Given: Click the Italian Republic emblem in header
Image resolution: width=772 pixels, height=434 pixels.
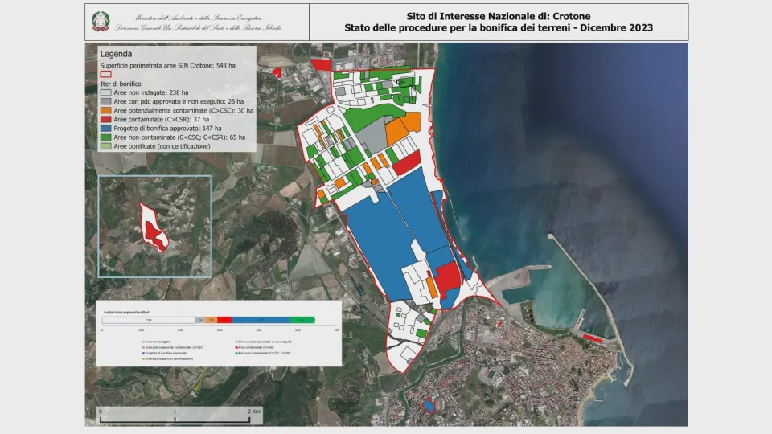Looking at the screenshot, I should (x=101, y=21).
